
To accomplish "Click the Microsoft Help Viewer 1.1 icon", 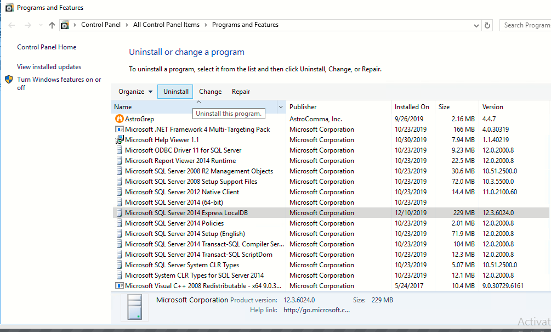I will point(119,139).
